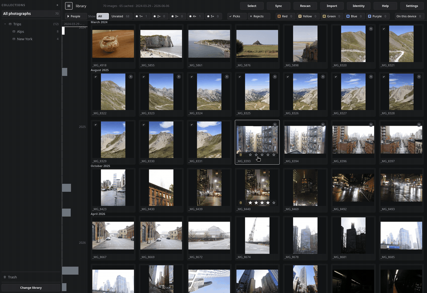The width and height of the screenshot is (427, 293).
Task: Rate _MG_8393 four stars
Action: tap(268, 155)
